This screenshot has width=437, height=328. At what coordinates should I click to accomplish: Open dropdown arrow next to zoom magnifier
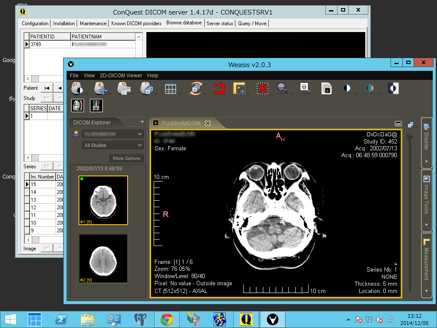292,94
